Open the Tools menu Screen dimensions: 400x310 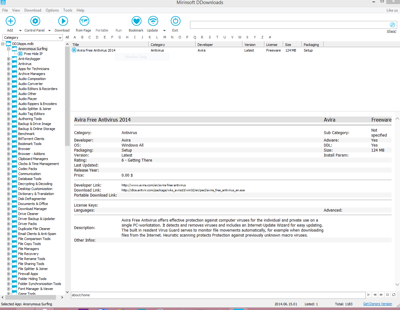pos(67,10)
